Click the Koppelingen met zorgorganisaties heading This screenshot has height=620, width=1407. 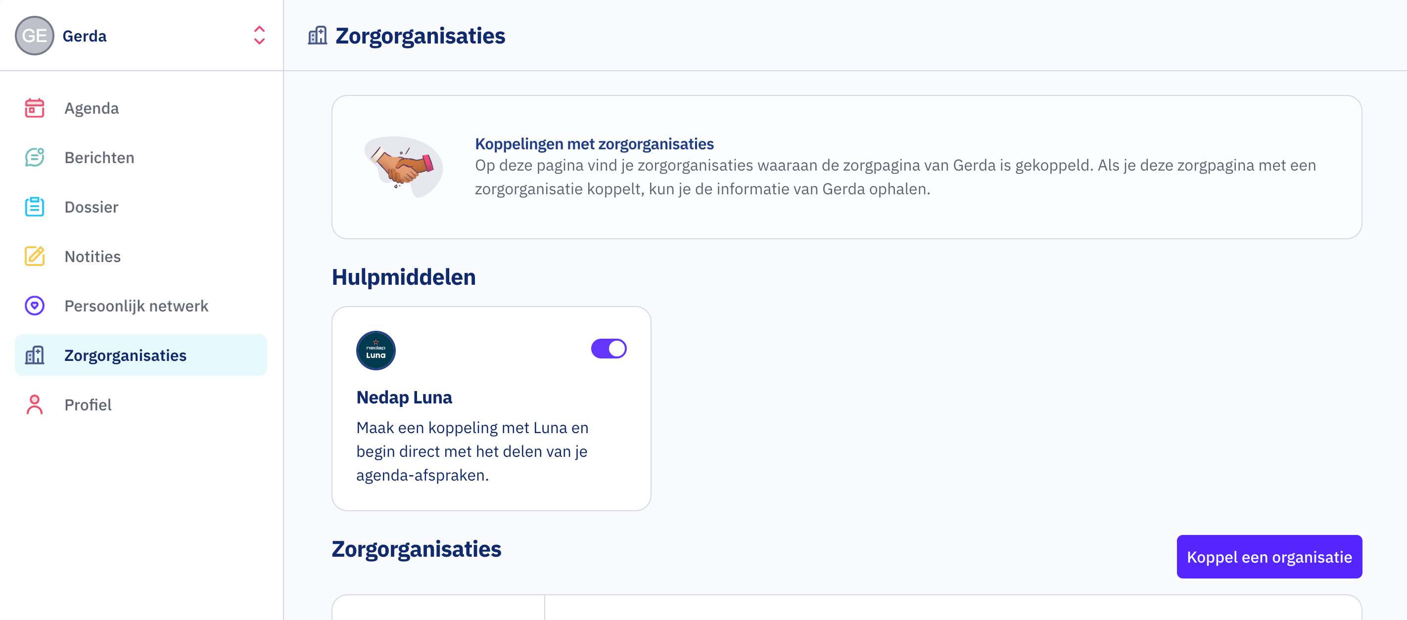(x=594, y=143)
